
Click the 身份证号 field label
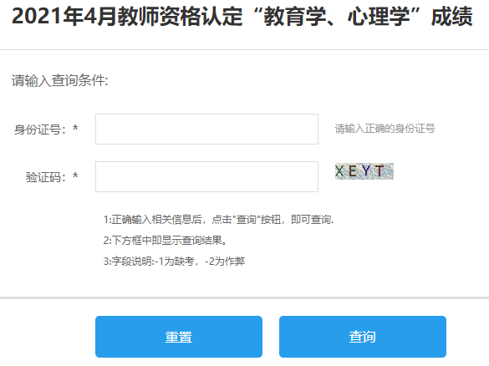tap(40, 129)
